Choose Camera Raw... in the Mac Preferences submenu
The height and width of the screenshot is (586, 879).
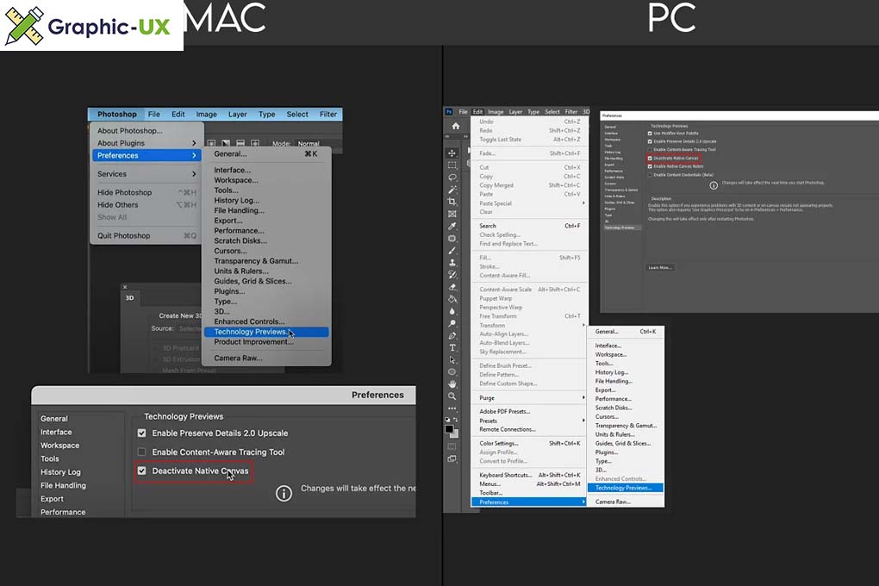point(238,358)
